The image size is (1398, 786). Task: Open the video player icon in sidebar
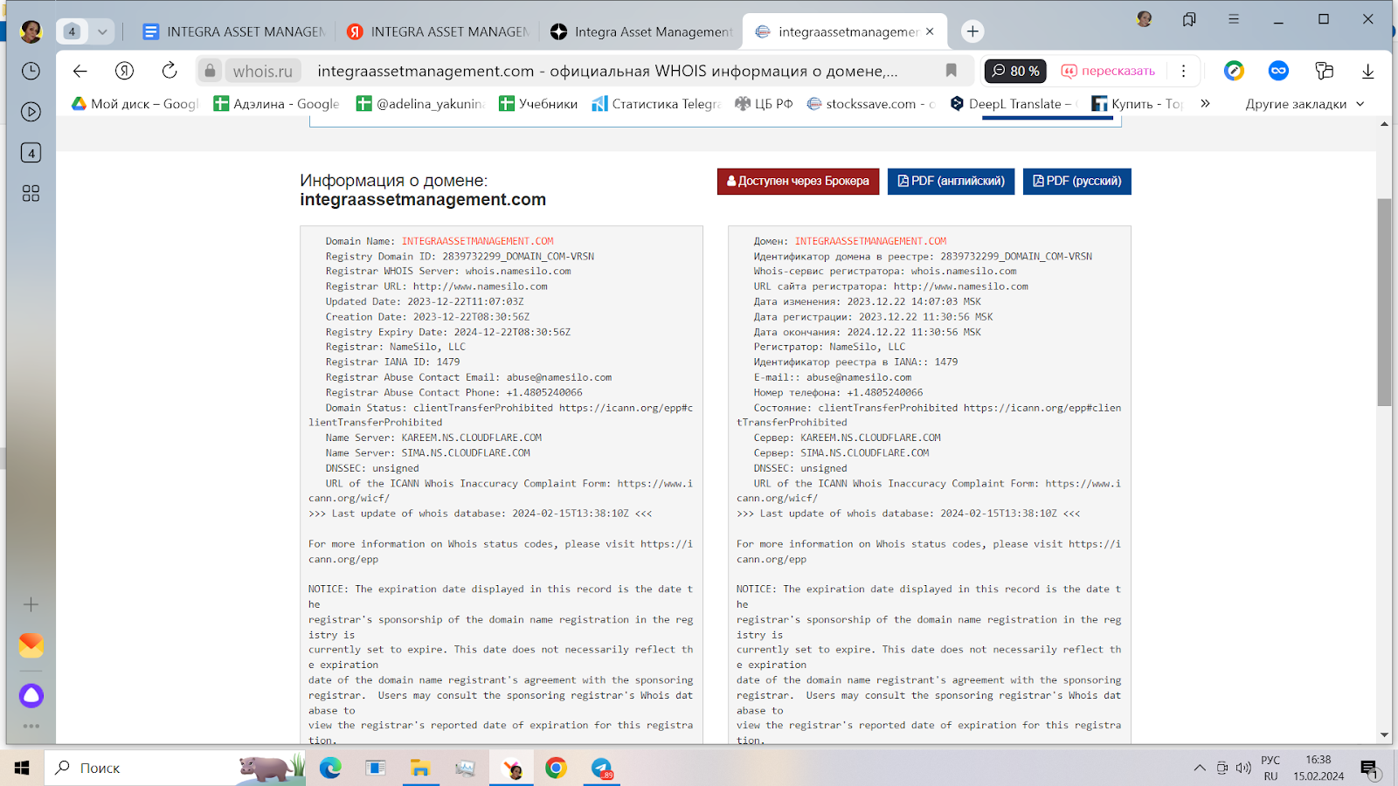31,112
